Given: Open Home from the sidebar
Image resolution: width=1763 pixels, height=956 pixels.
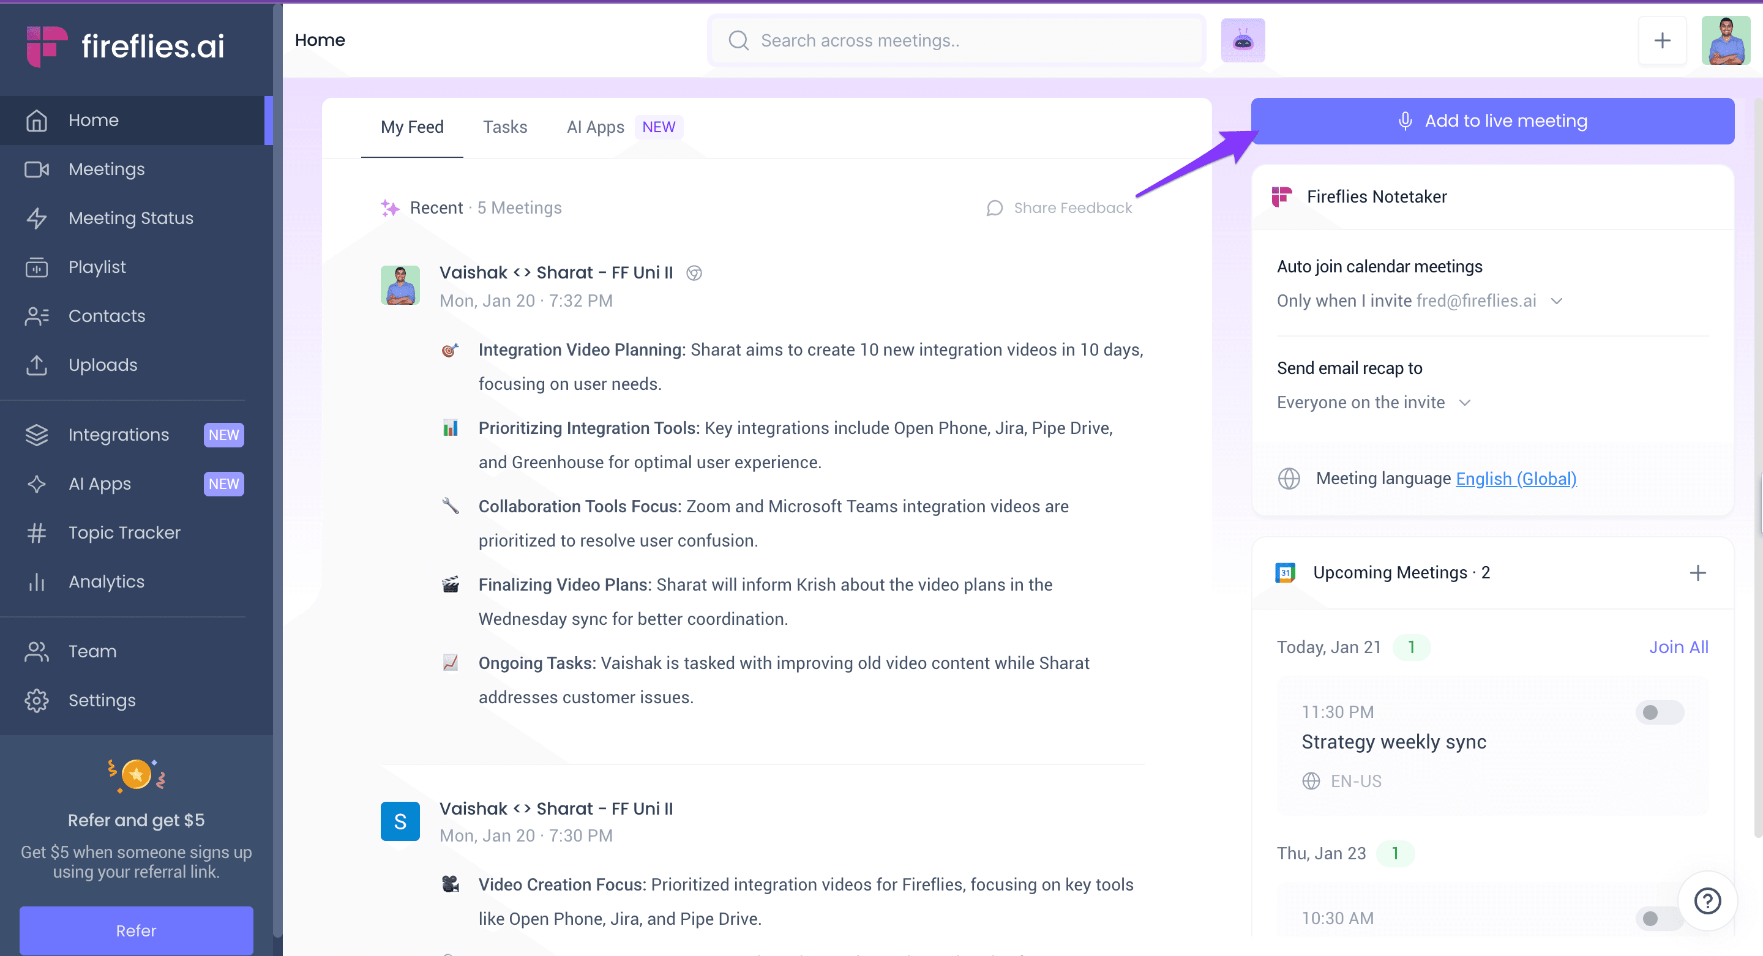Looking at the screenshot, I should coord(136,120).
